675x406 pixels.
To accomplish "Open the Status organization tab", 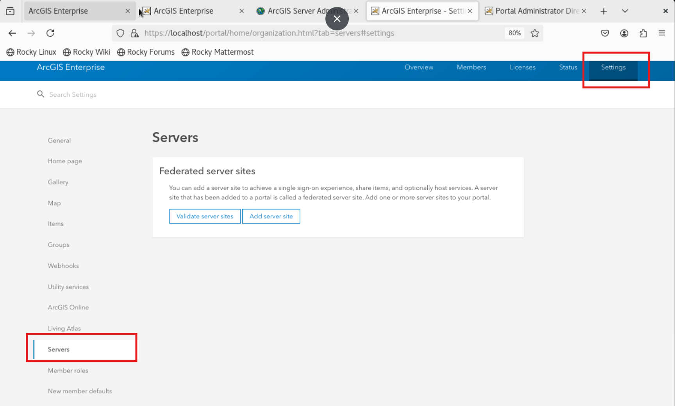I will point(568,67).
